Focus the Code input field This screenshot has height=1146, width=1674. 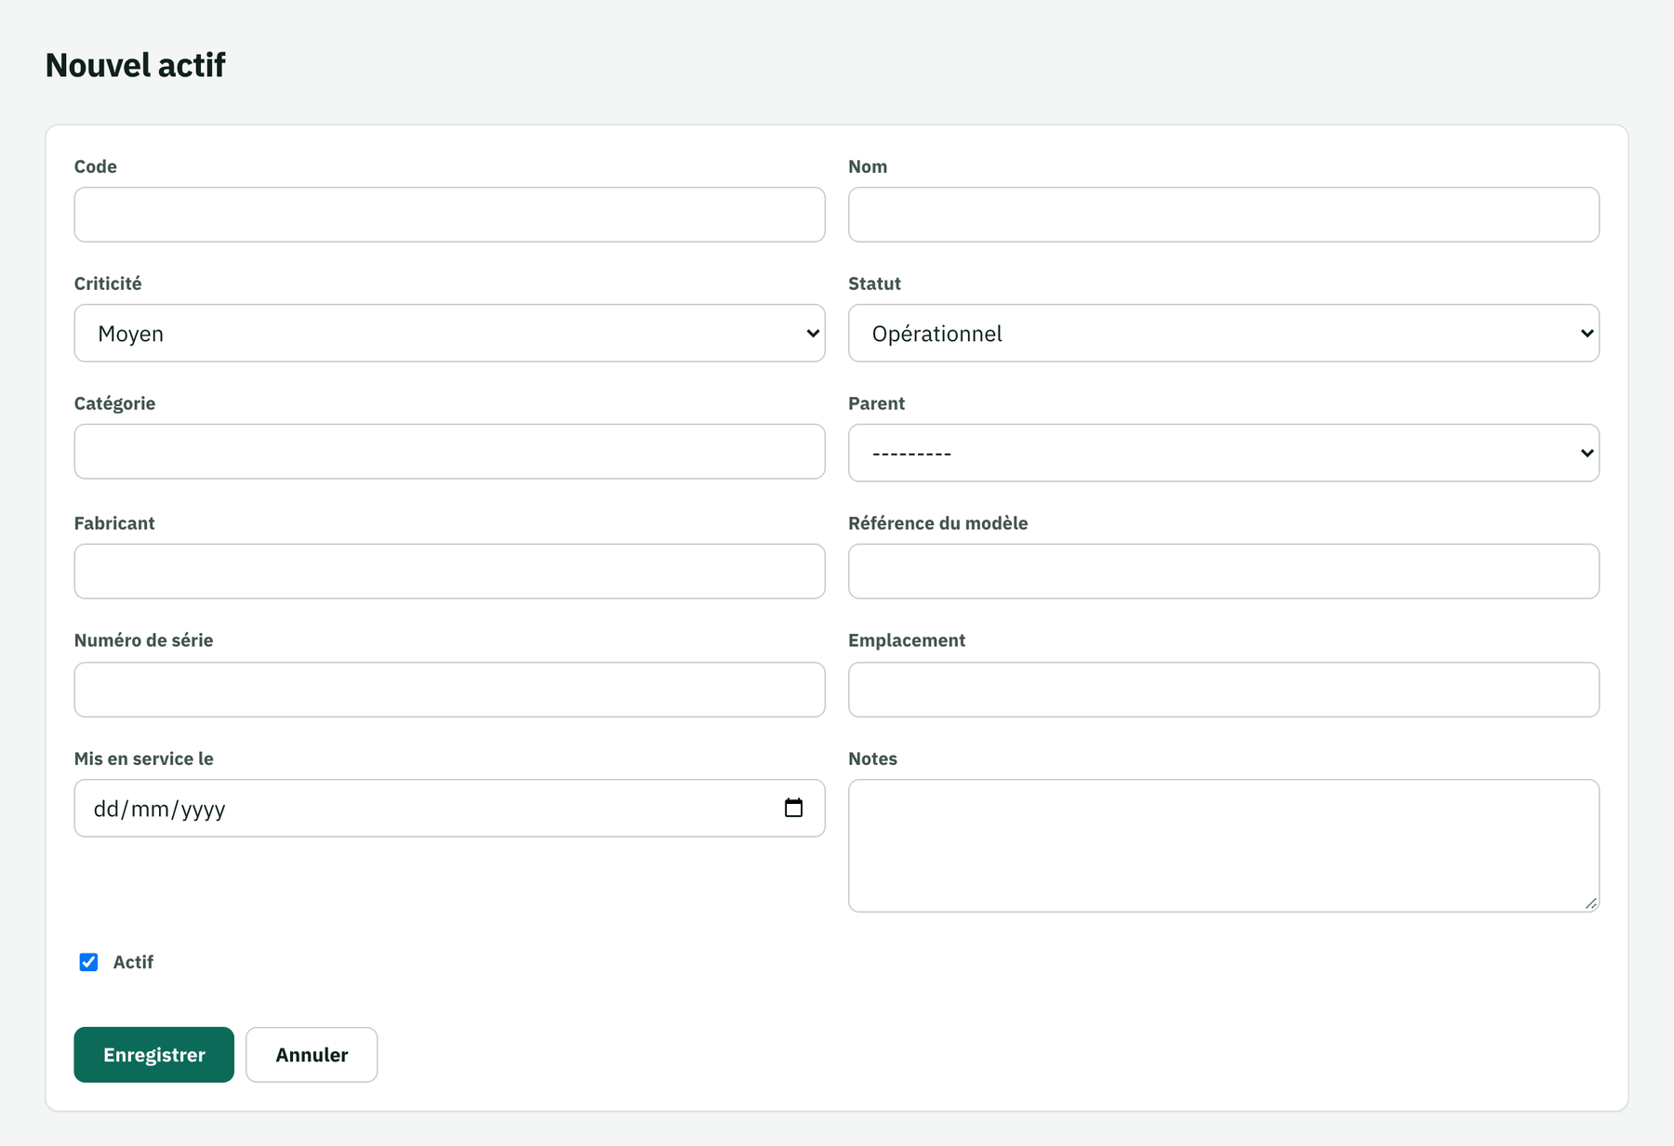(x=449, y=215)
